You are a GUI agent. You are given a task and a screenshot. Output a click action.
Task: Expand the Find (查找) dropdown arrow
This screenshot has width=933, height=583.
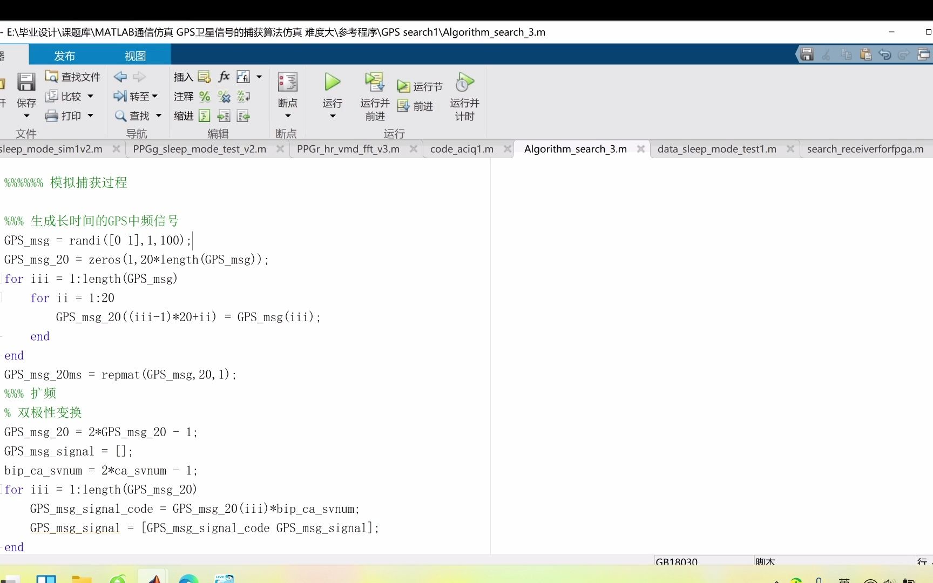(159, 116)
